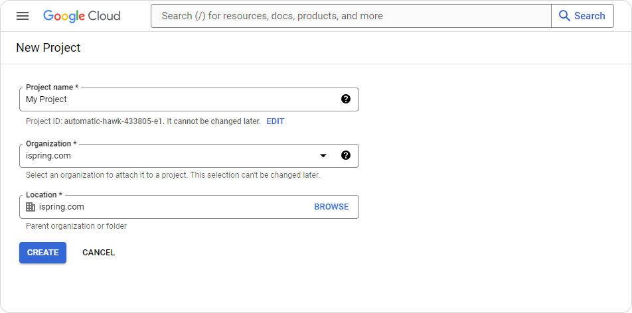This screenshot has height=313, width=632.
Task: Click the Google Cloud logo
Action: (x=82, y=16)
